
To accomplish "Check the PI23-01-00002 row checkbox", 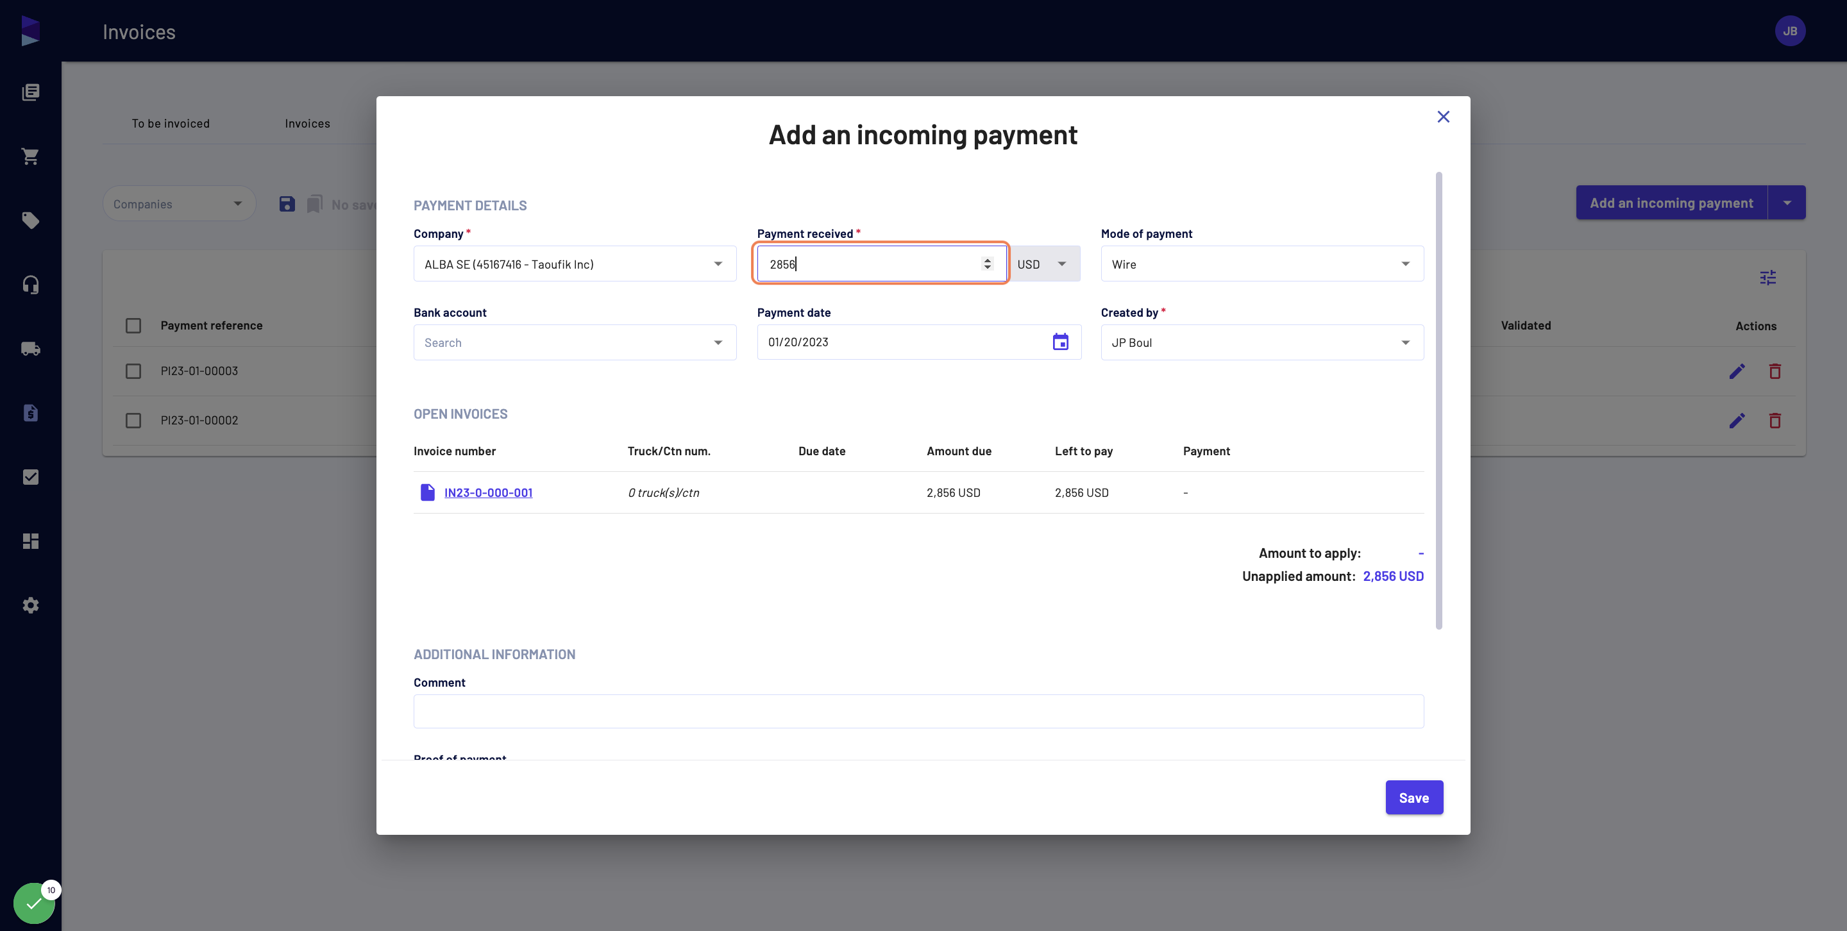I will tap(133, 421).
